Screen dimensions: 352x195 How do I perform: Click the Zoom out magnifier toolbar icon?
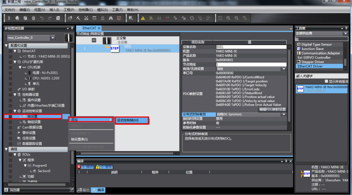[x=236, y=18]
